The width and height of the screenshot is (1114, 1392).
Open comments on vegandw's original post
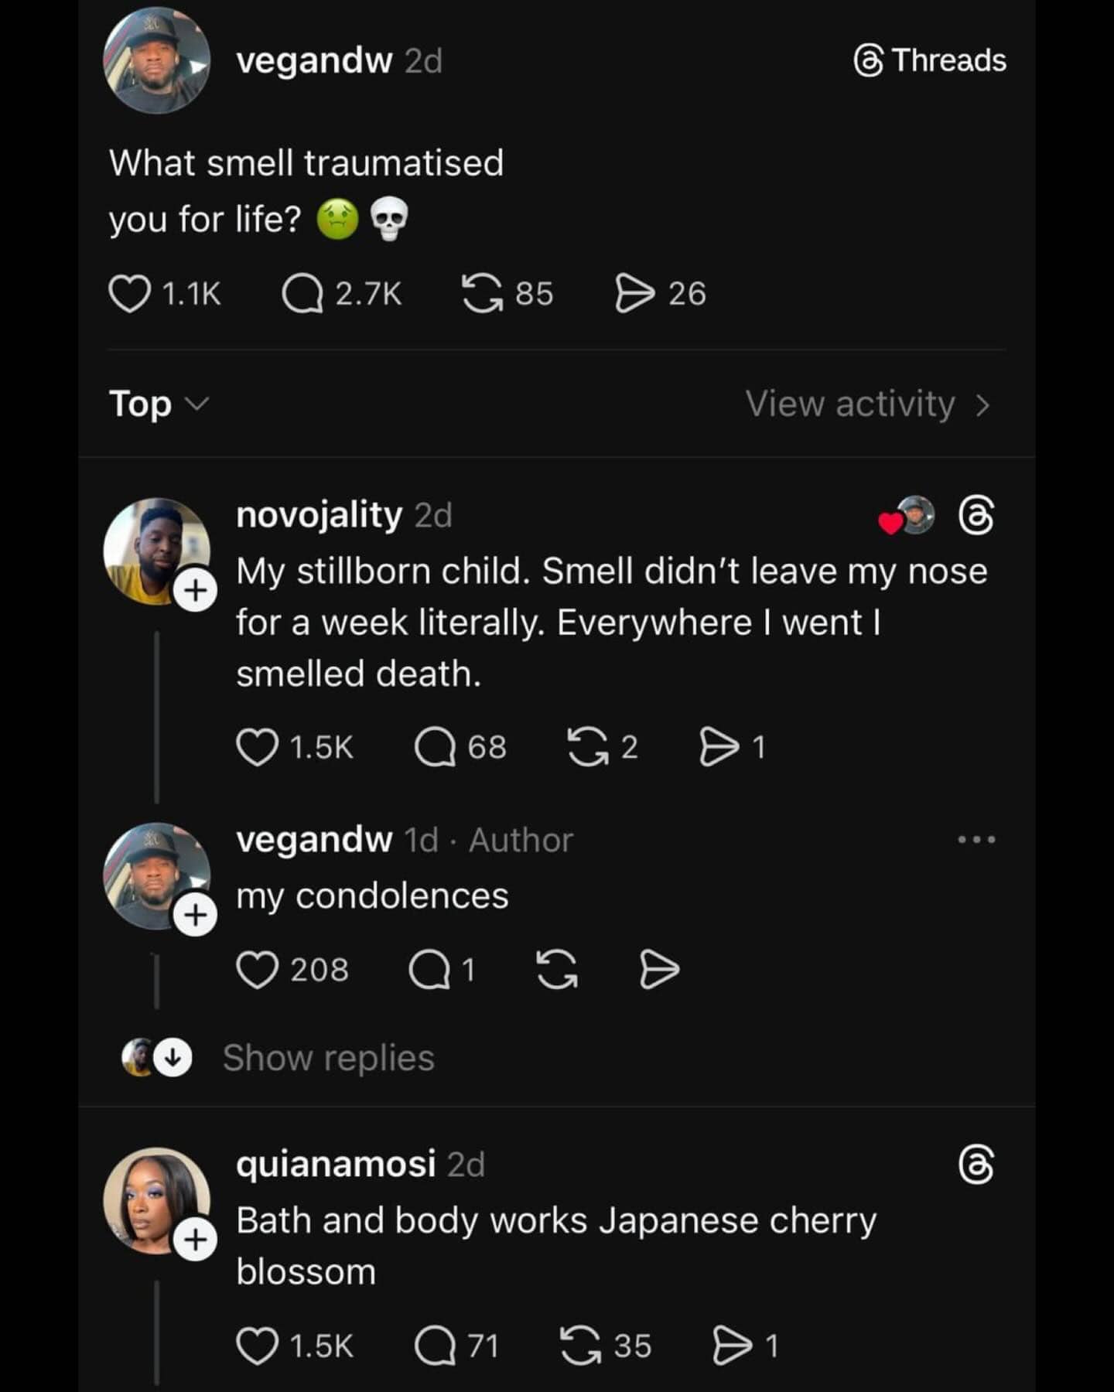(302, 295)
